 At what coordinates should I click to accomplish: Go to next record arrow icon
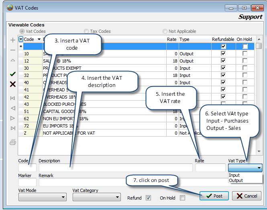point(13,118)
